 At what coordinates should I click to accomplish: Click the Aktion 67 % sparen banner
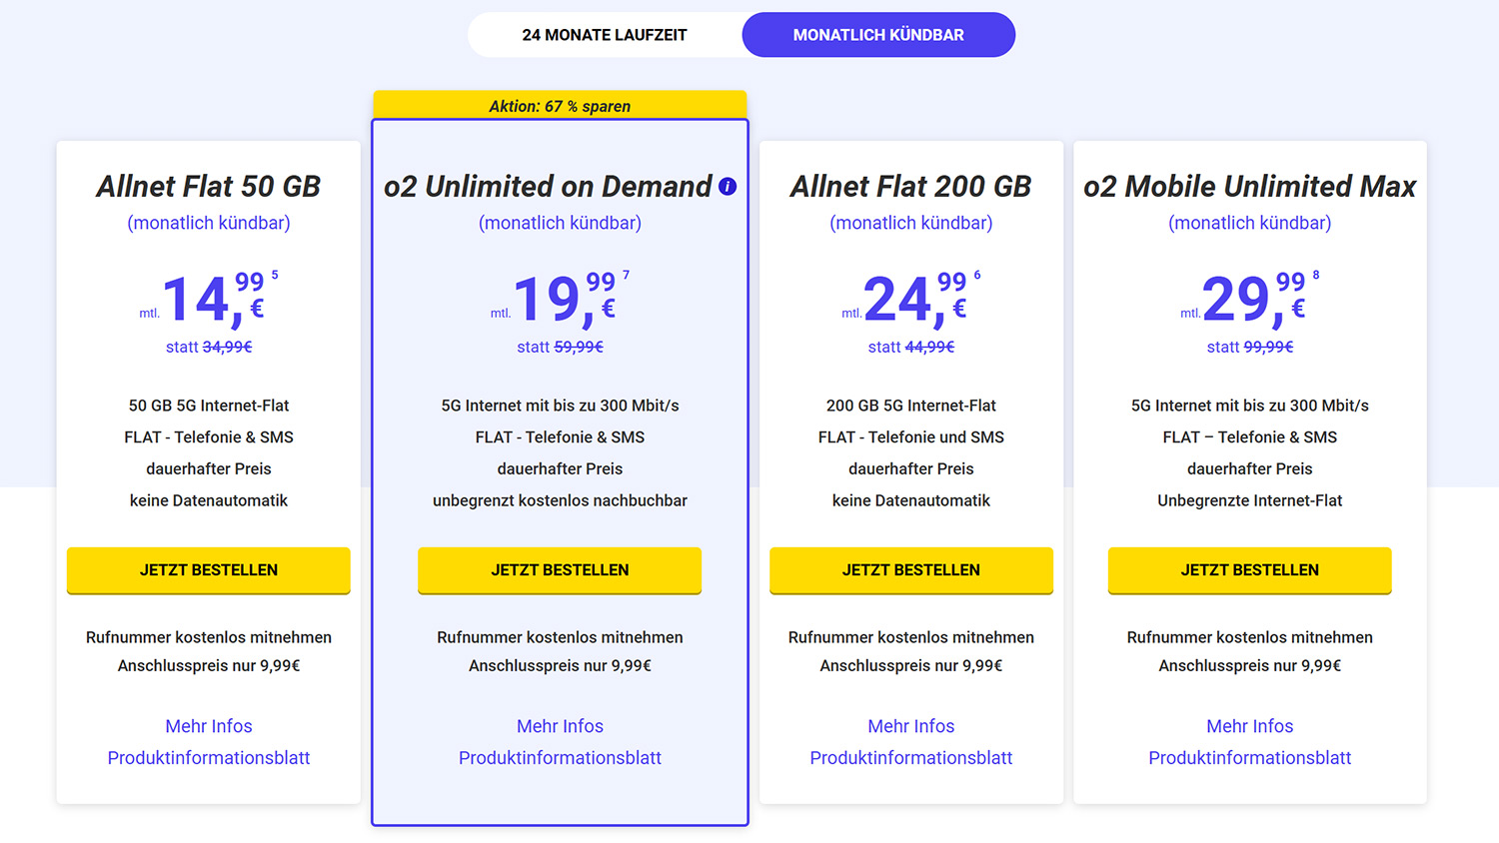[x=560, y=105]
